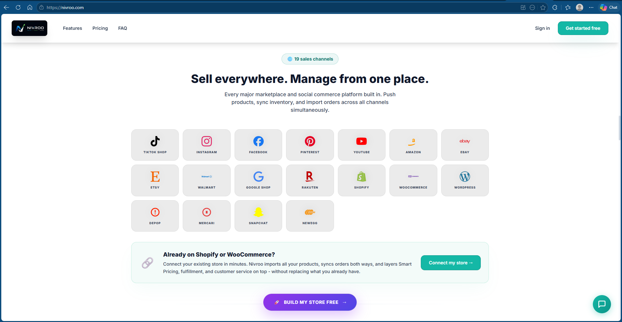Reload the page with the refresh icon
This screenshot has width=622, height=322.
tap(18, 7)
